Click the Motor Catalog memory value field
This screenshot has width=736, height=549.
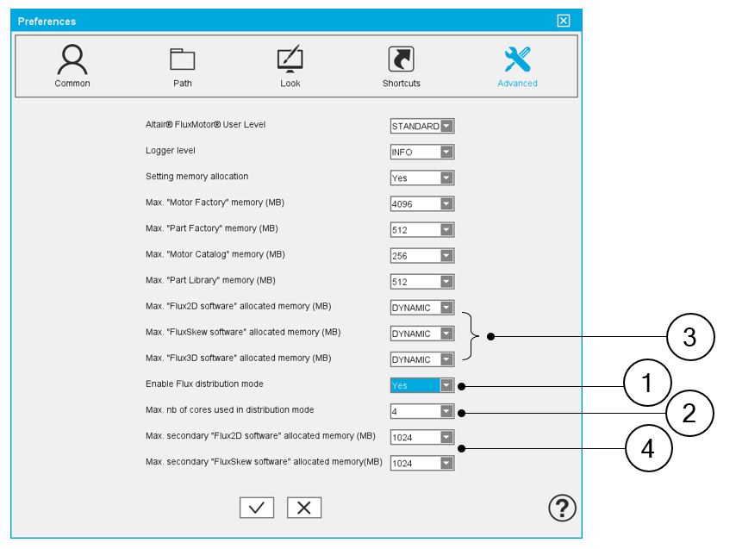pos(415,256)
